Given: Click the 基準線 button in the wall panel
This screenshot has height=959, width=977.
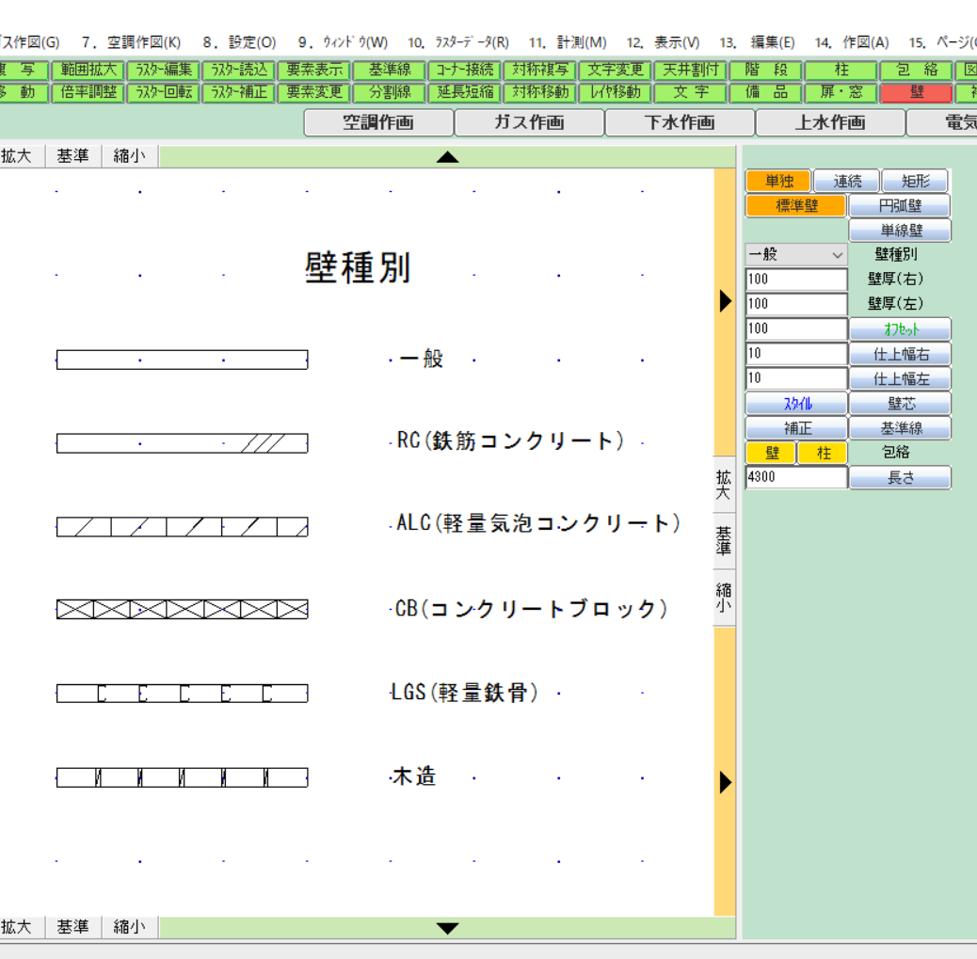Looking at the screenshot, I should pos(900,428).
